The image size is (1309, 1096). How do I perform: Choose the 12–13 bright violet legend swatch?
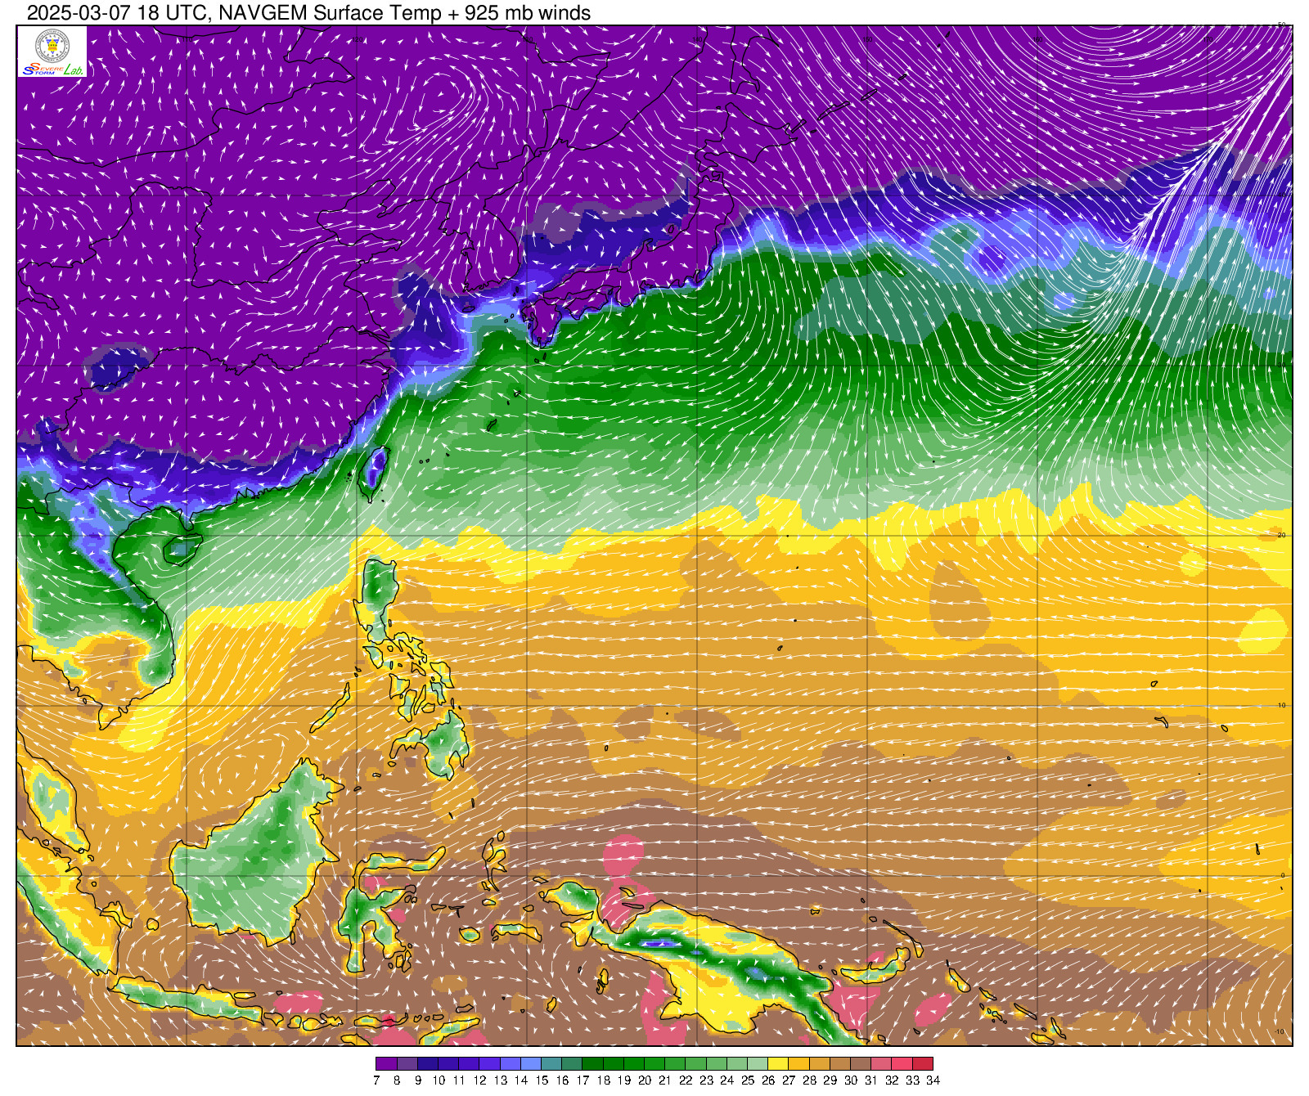pyautogui.click(x=489, y=1064)
